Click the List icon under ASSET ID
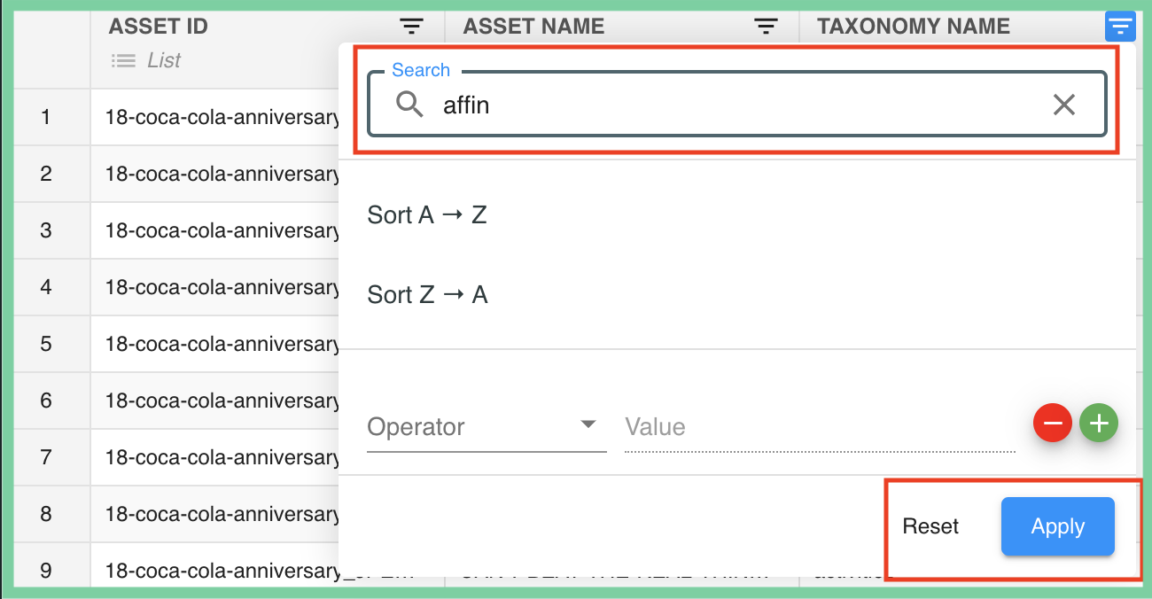The width and height of the screenshot is (1152, 599). (x=123, y=60)
